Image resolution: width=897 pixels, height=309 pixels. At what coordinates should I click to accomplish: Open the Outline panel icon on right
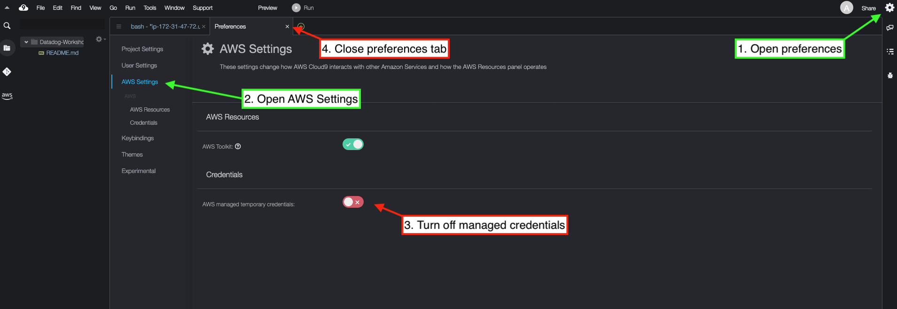click(890, 52)
